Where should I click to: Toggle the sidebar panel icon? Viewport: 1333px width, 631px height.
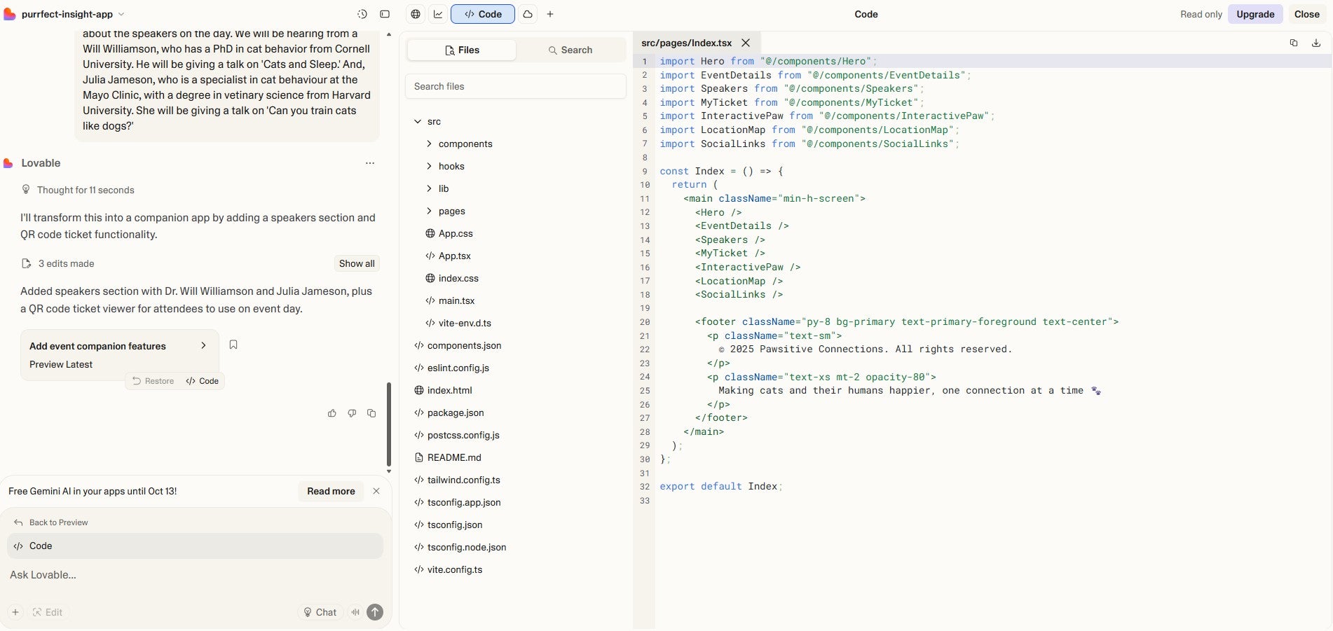384,14
